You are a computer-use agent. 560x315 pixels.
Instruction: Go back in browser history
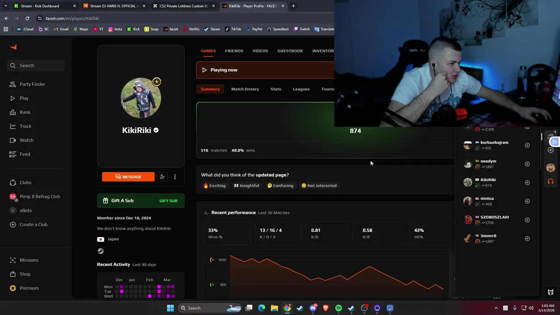tap(6, 18)
